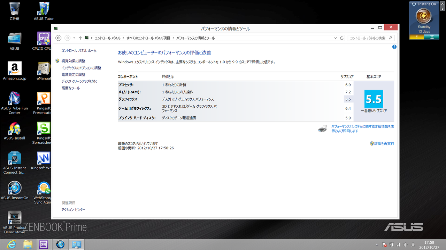This screenshot has height=250, width=446.
Task: Click the printer icon beside details link
Action: [323, 129]
